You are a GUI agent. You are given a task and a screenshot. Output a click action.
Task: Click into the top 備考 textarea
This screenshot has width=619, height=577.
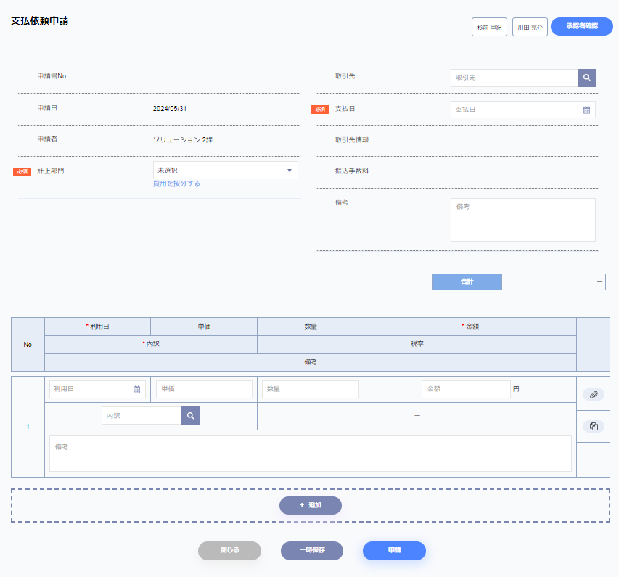click(x=522, y=220)
